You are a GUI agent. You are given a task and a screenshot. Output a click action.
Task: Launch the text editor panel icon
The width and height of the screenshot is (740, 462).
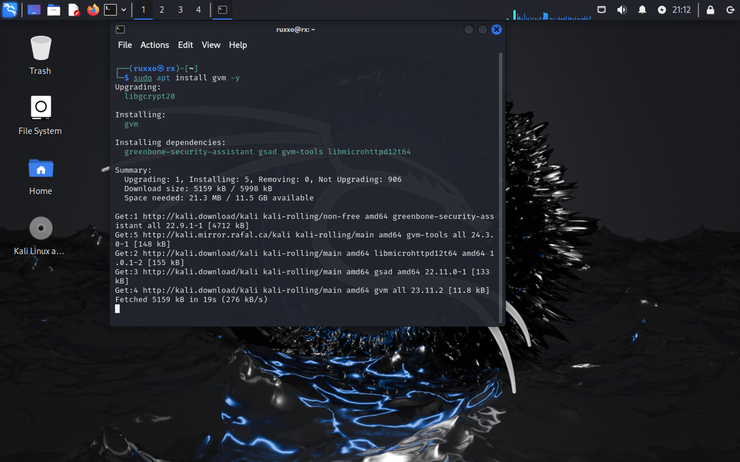coord(73,10)
